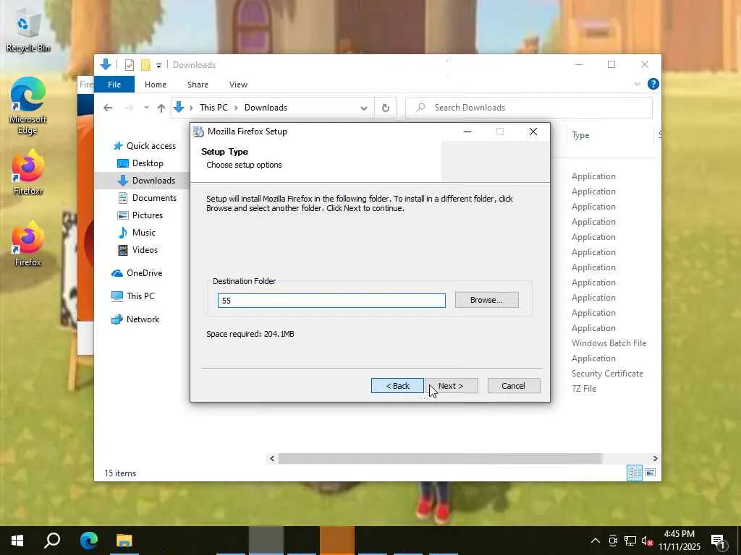Click the search icon in Search Downloads
The height and width of the screenshot is (555, 741).
[420, 108]
